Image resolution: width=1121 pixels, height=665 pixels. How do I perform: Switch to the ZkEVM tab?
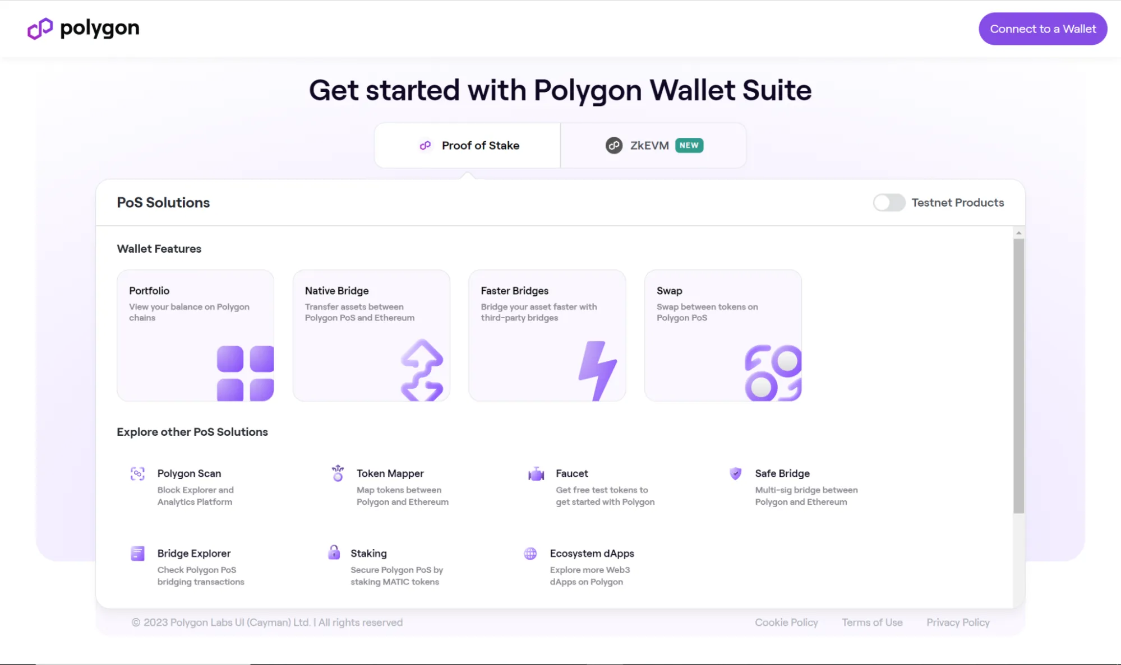point(653,146)
